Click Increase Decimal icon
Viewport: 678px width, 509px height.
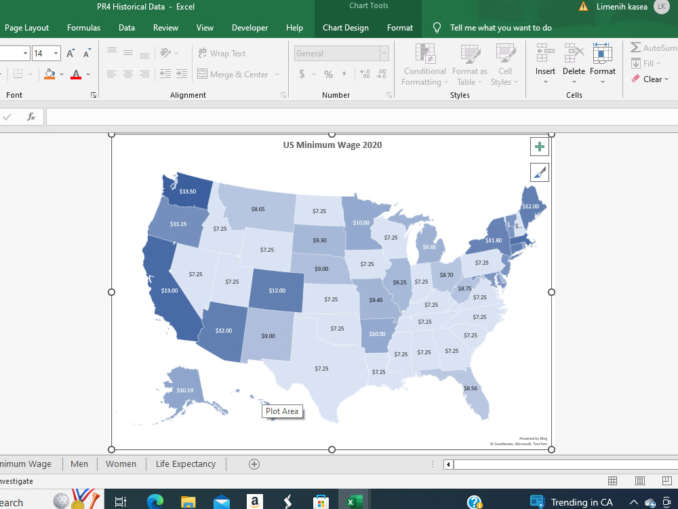[365, 74]
